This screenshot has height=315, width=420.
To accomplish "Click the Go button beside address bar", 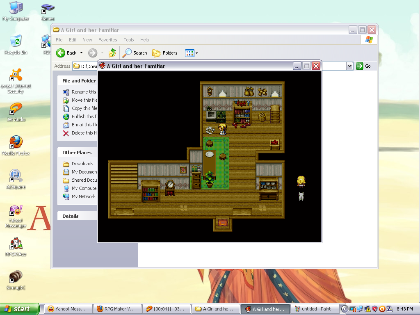I will click(364, 66).
